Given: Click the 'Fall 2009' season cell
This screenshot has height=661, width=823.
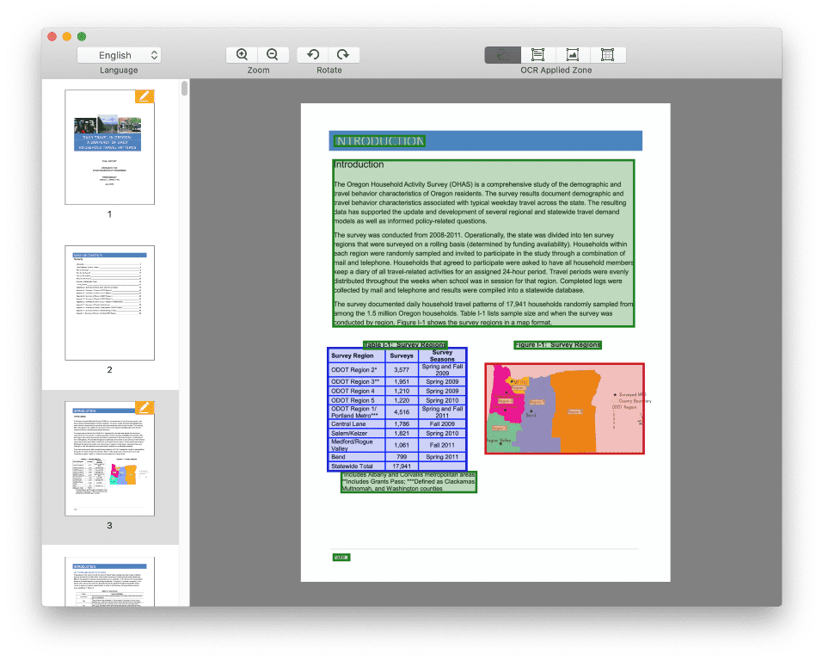Looking at the screenshot, I should point(442,424).
